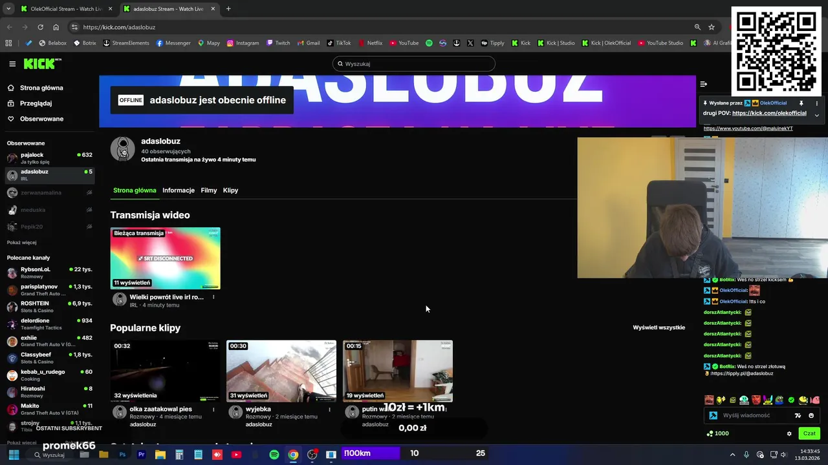
Task: Click the search magnifier in Wyszukaj field
Action: [340, 64]
